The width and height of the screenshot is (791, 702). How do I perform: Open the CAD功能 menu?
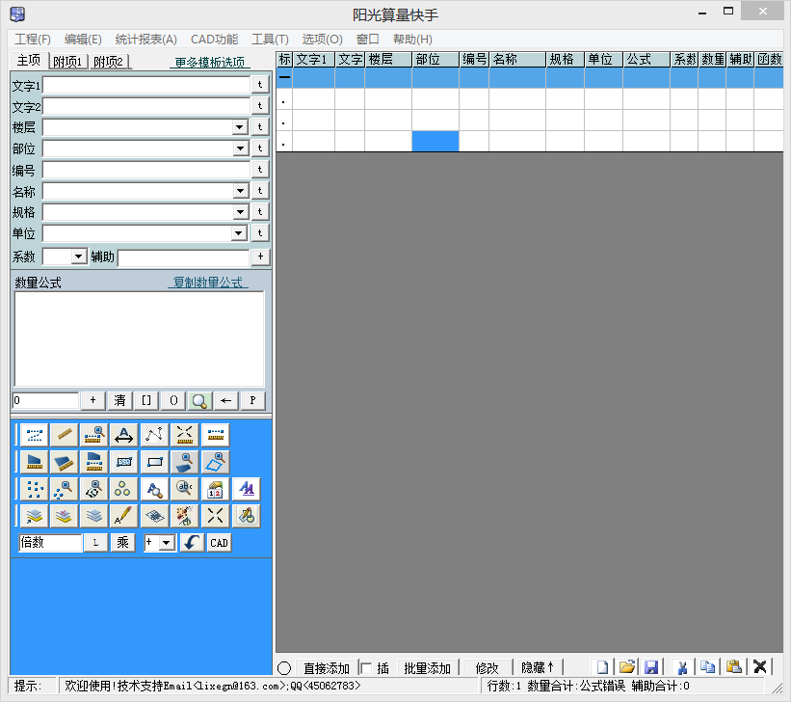pyautogui.click(x=214, y=40)
